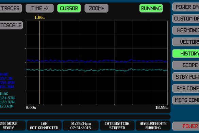The image size is (199, 133).
Task: Select the ZOOM+ button
Action: tap(97, 8)
